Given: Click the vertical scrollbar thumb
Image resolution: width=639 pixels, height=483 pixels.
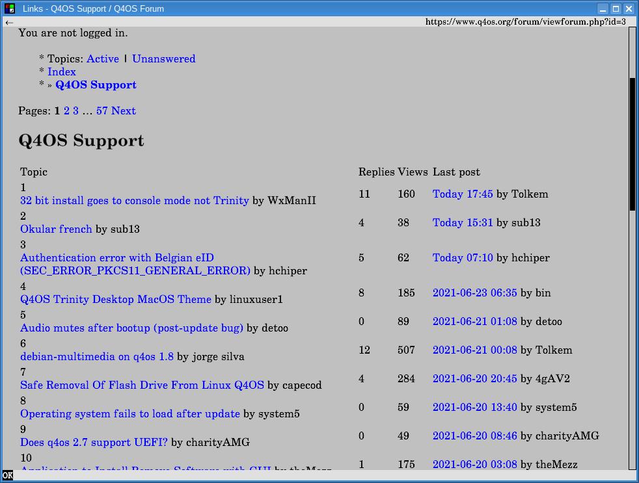Looking at the screenshot, I should pyautogui.click(x=632, y=144).
